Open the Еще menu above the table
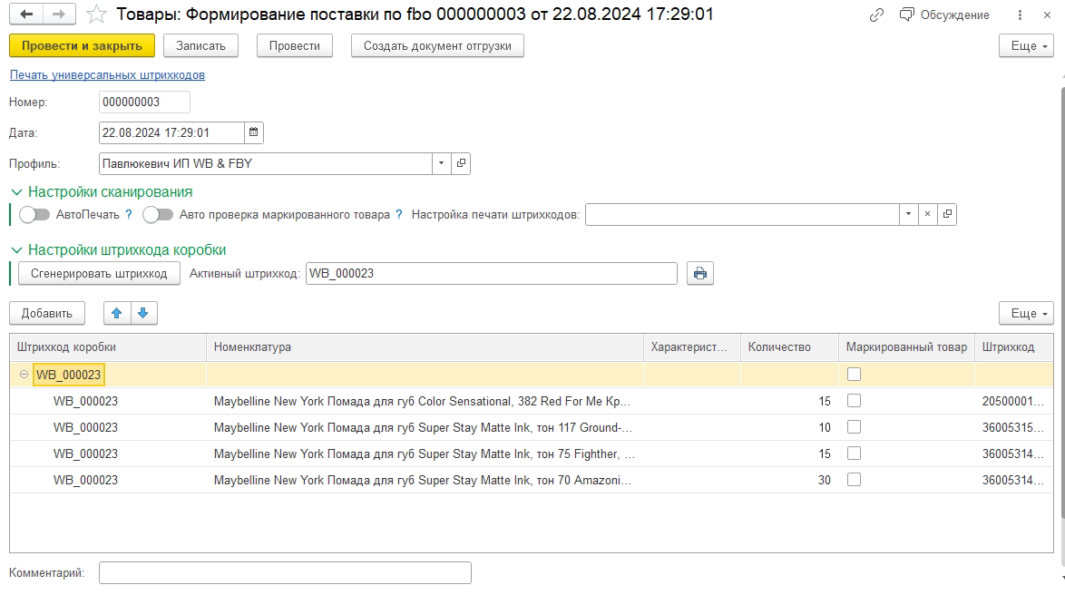This screenshot has width=1065, height=595. pyautogui.click(x=1026, y=313)
